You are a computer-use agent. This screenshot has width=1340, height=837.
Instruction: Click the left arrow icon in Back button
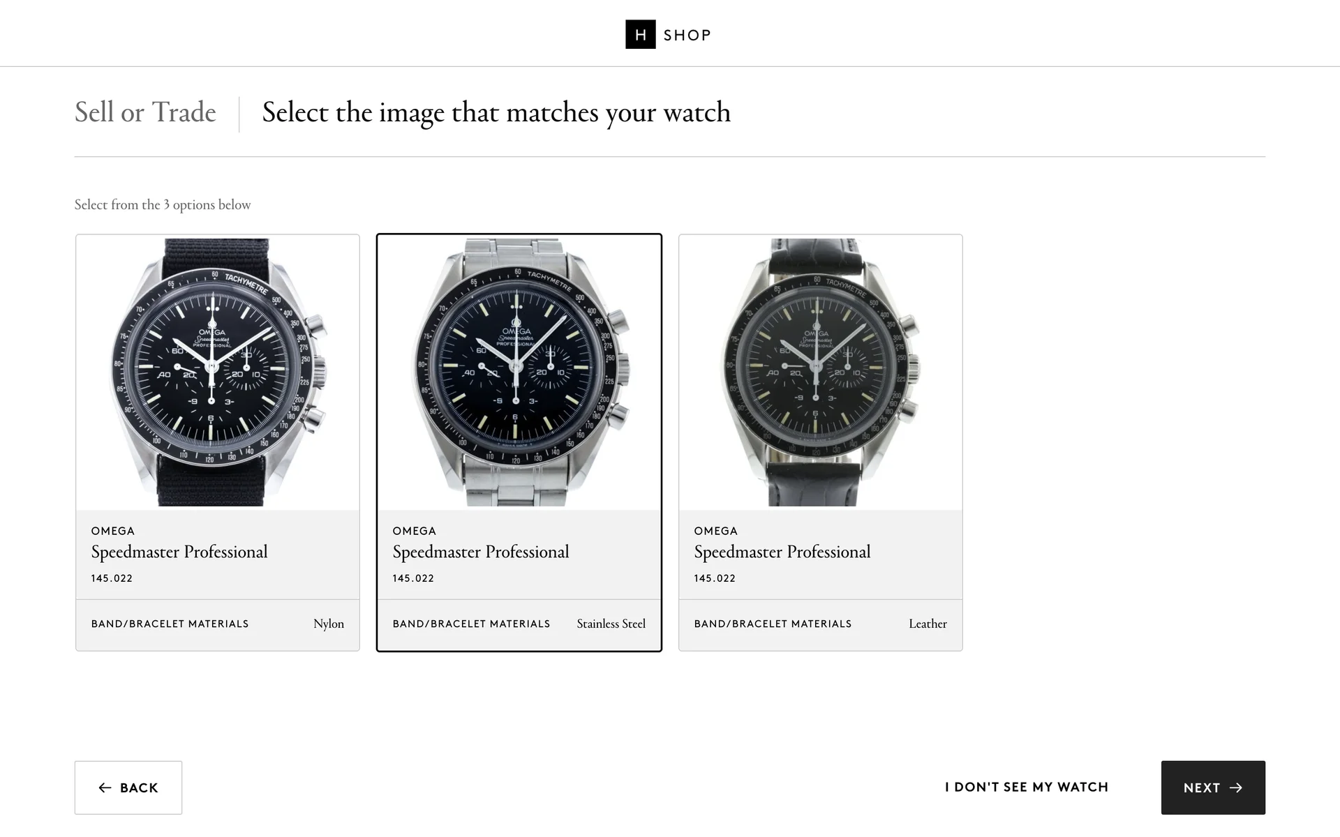pos(105,787)
